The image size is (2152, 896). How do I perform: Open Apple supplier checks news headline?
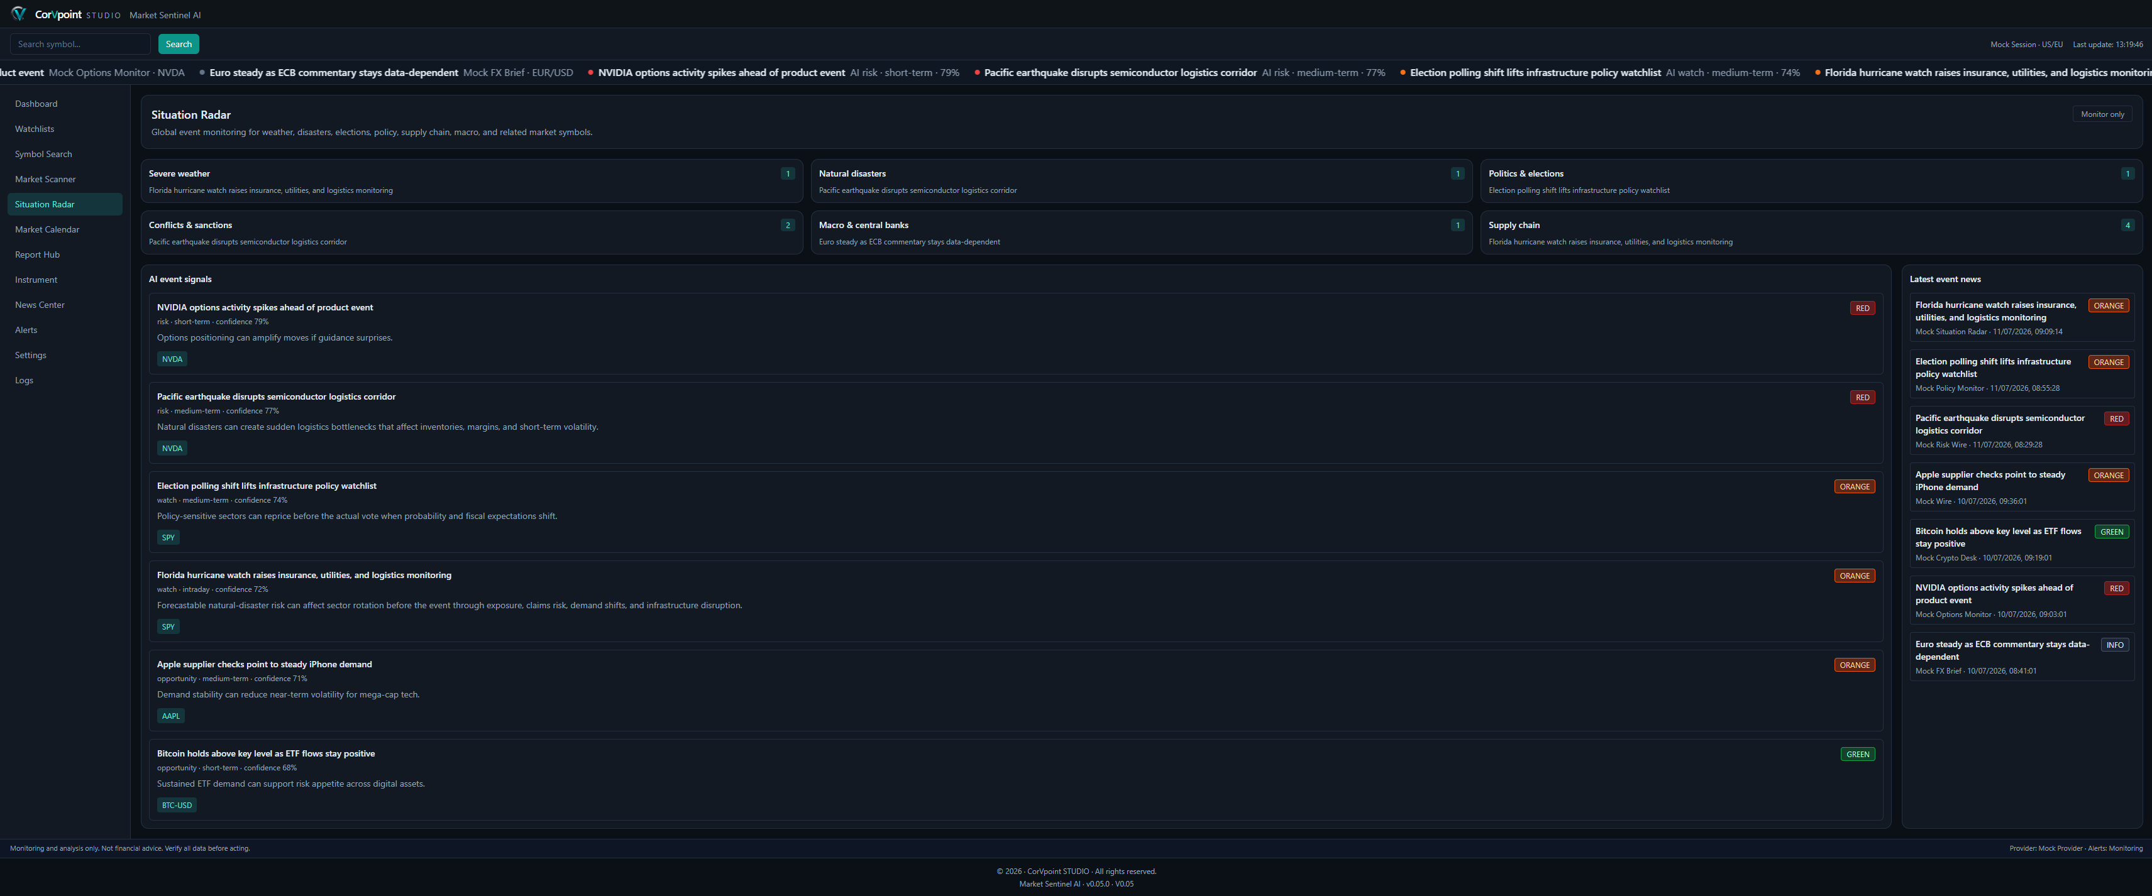(1990, 481)
